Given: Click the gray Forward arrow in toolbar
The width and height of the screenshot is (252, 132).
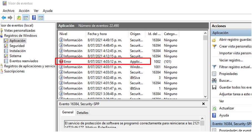Looking at the screenshot, I should tap(10, 18).
